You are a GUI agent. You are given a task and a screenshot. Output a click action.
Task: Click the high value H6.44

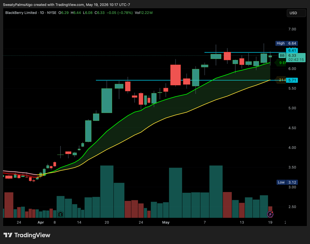tap(75, 13)
